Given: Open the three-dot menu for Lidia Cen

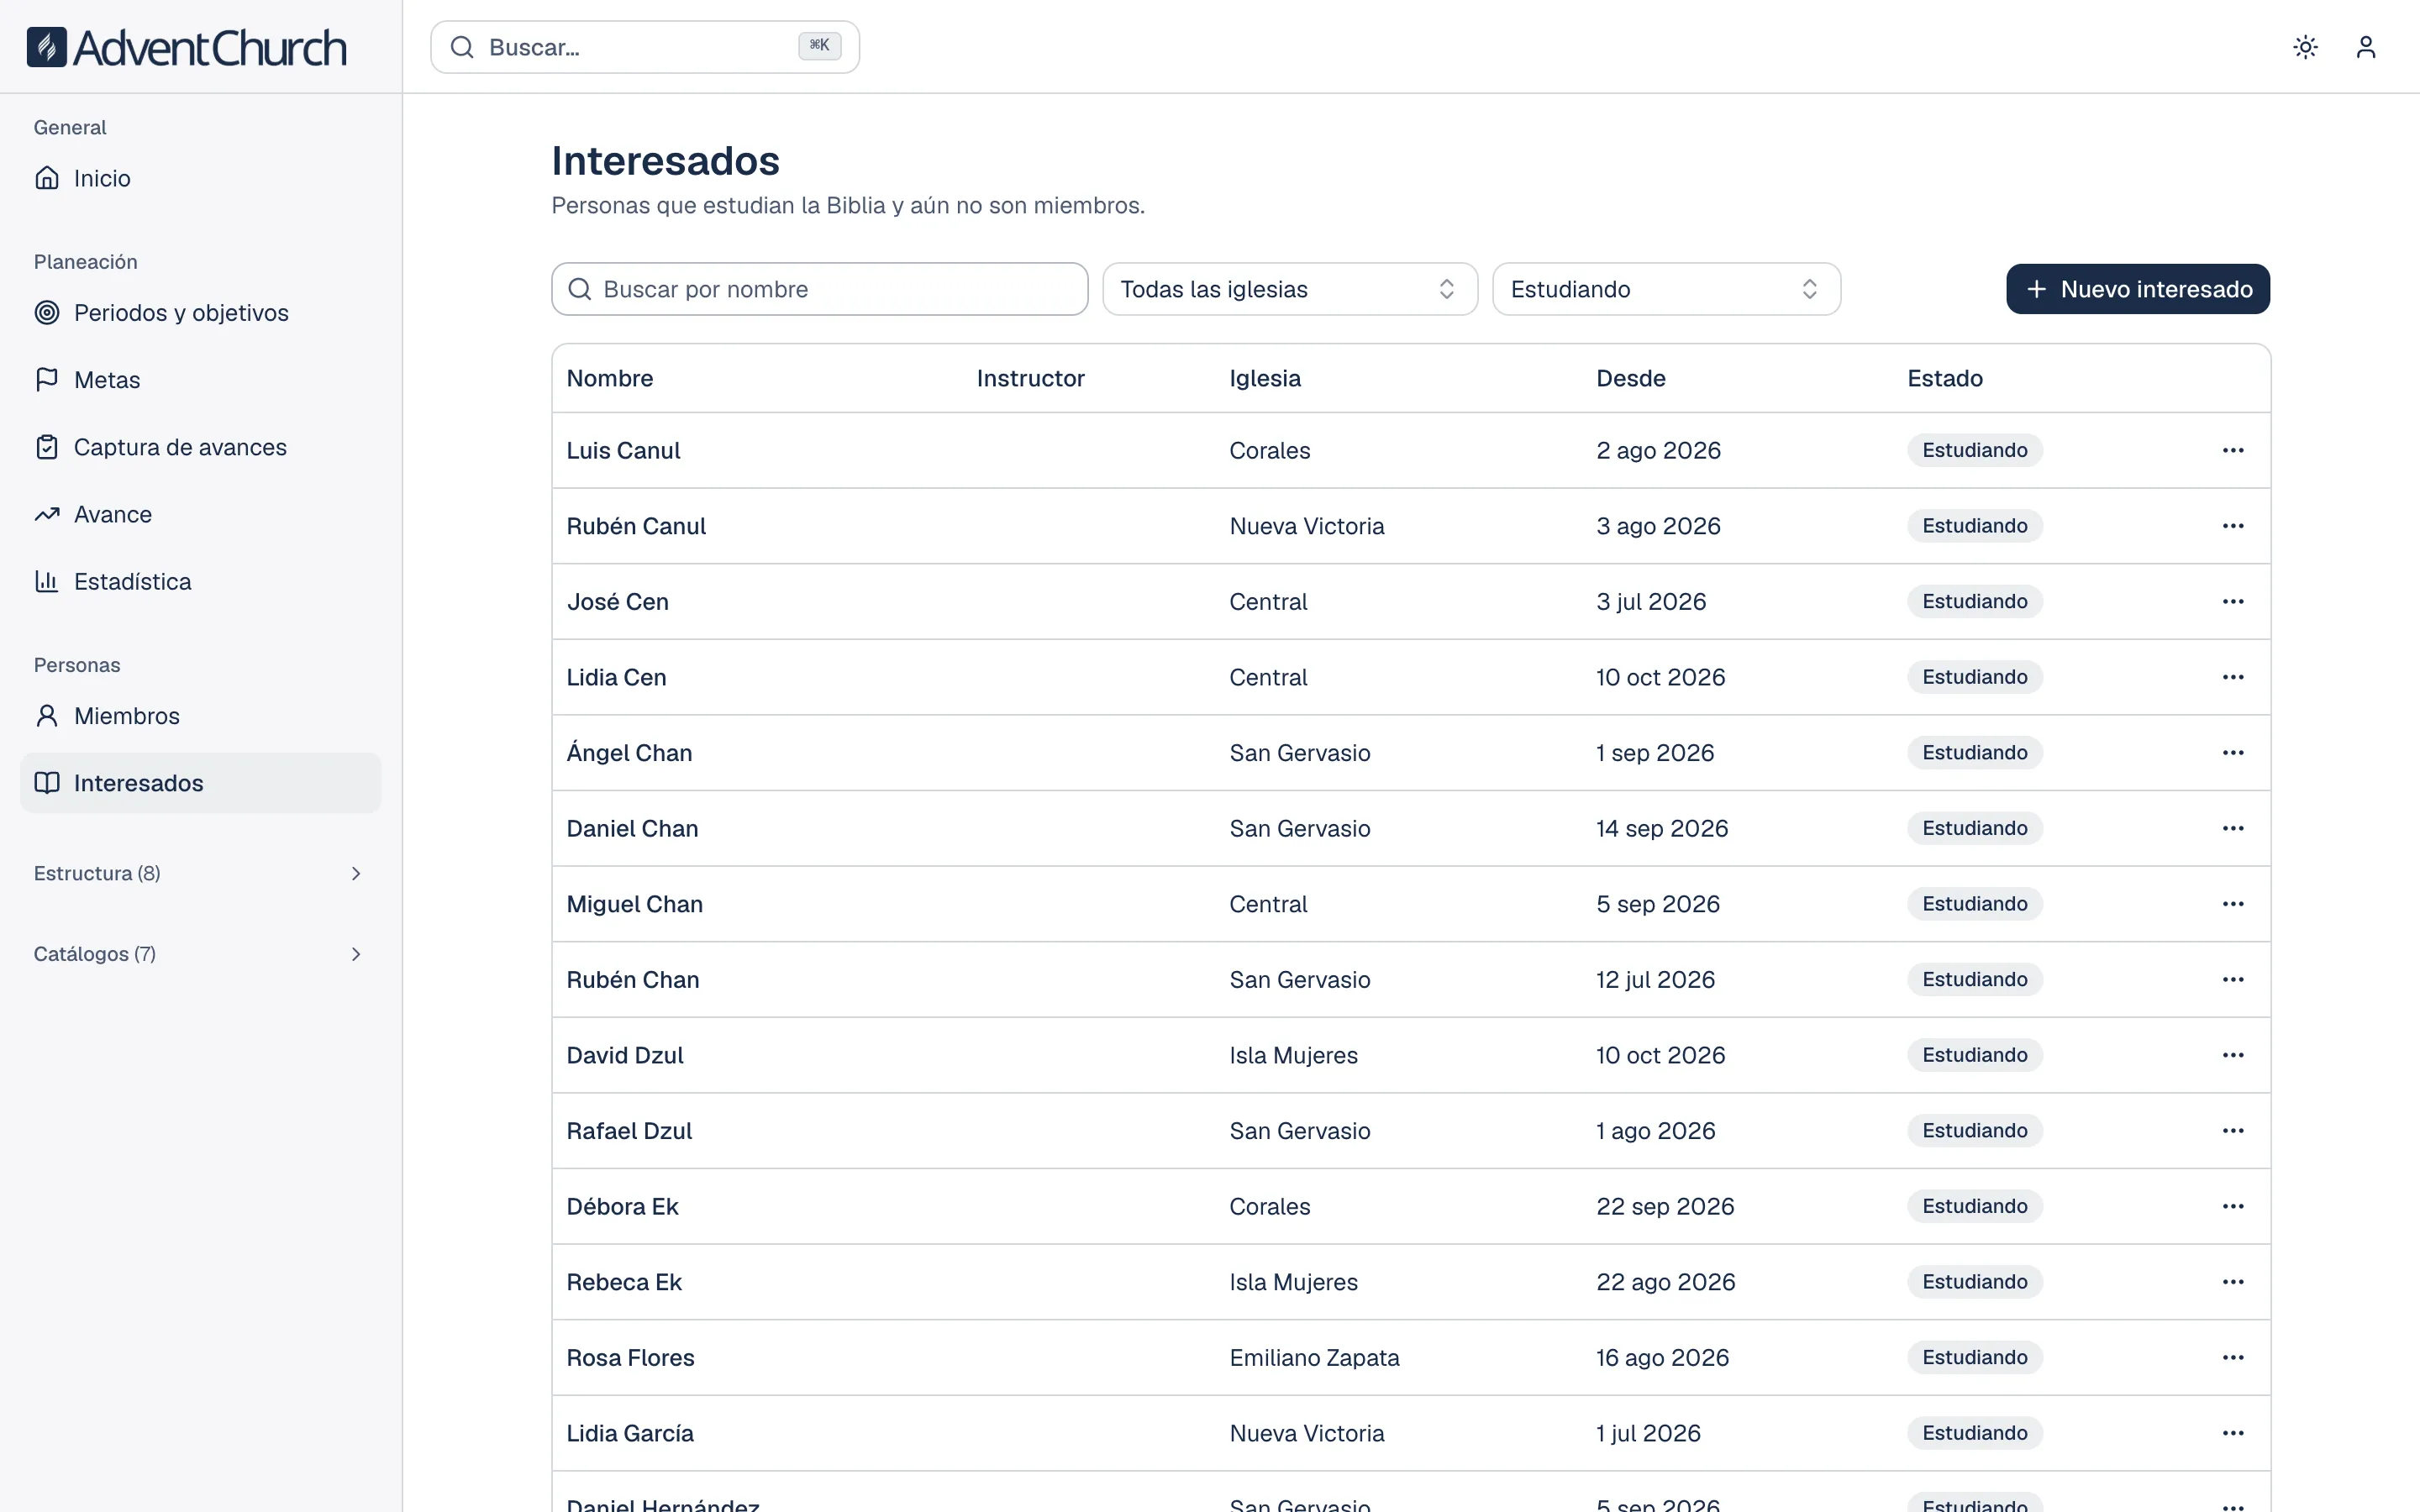Looking at the screenshot, I should coord(2233,677).
